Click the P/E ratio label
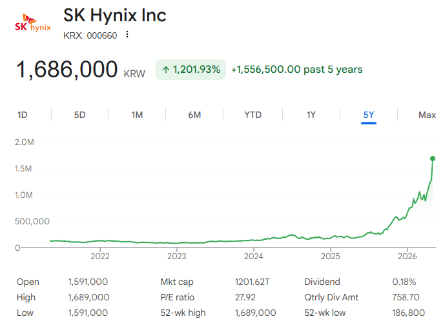The height and width of the screenshot is (321, 443). [x=178, y=297]
